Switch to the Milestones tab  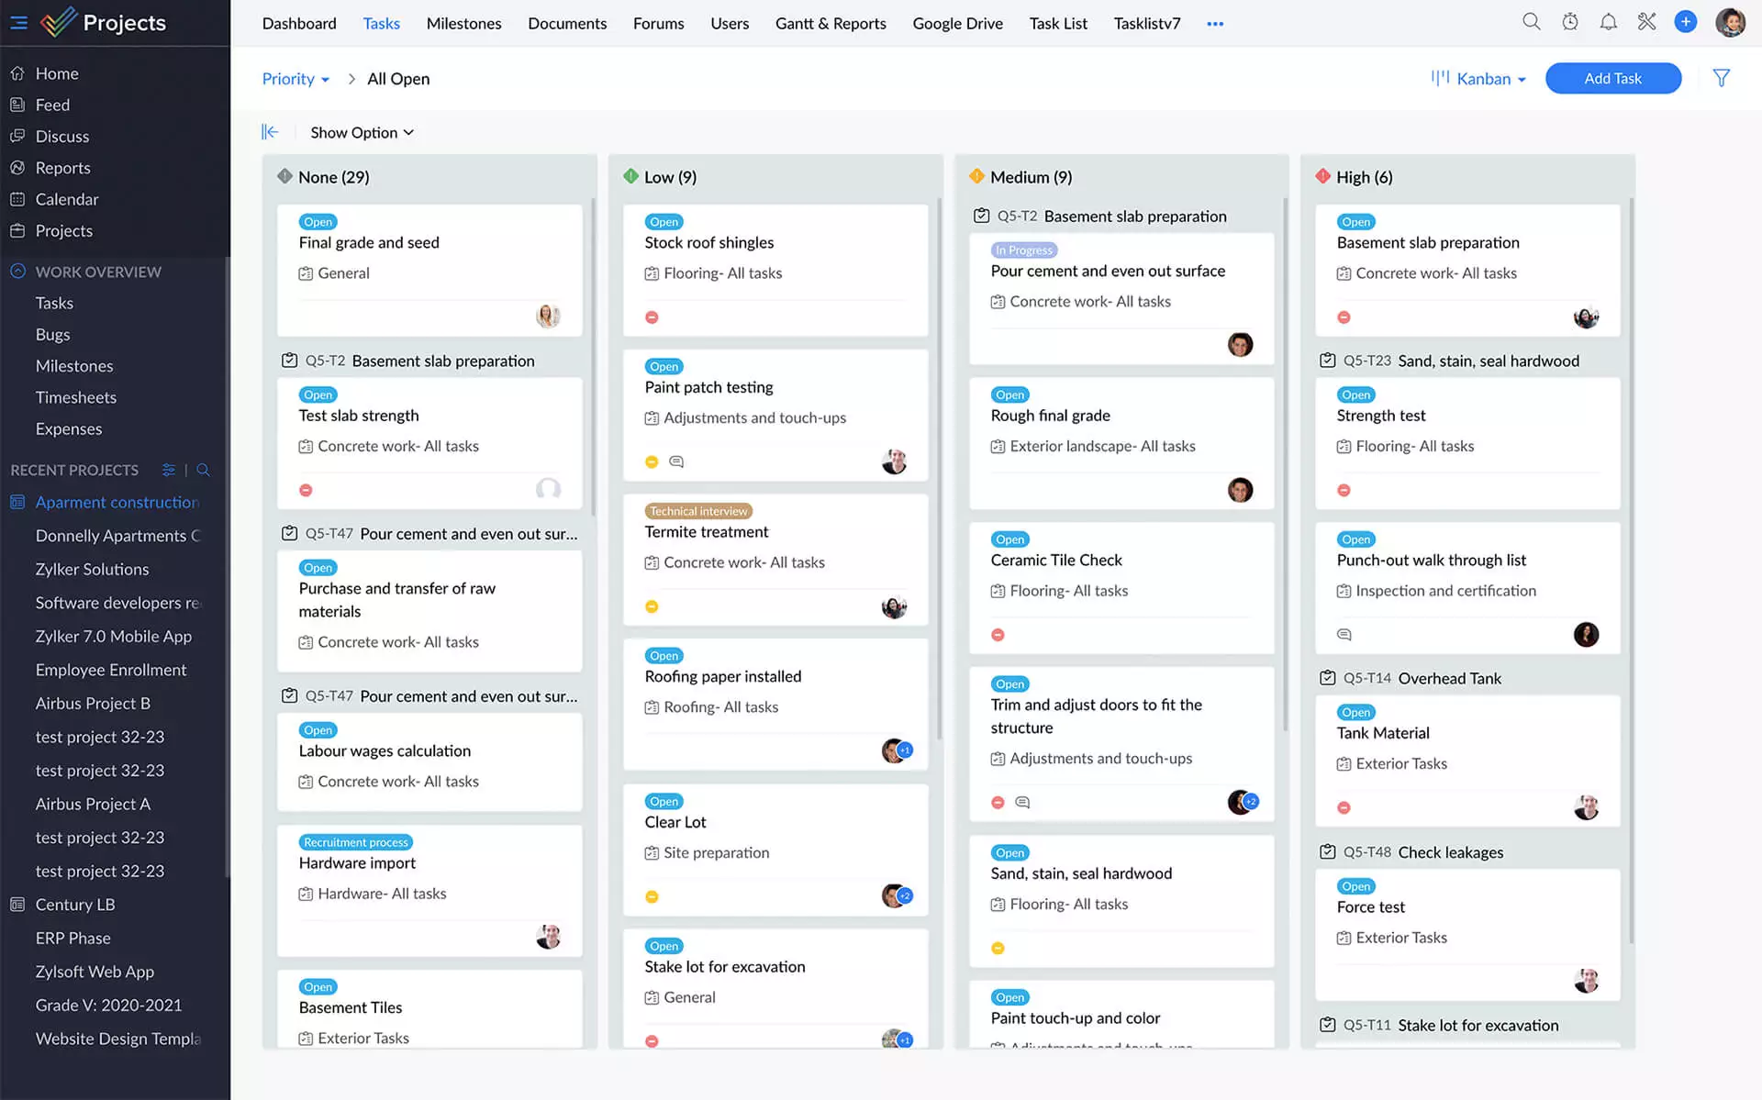463,24
